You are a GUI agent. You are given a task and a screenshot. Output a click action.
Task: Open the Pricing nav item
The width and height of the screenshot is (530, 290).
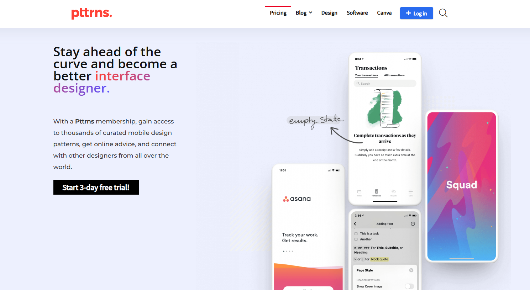pos(278,13)
